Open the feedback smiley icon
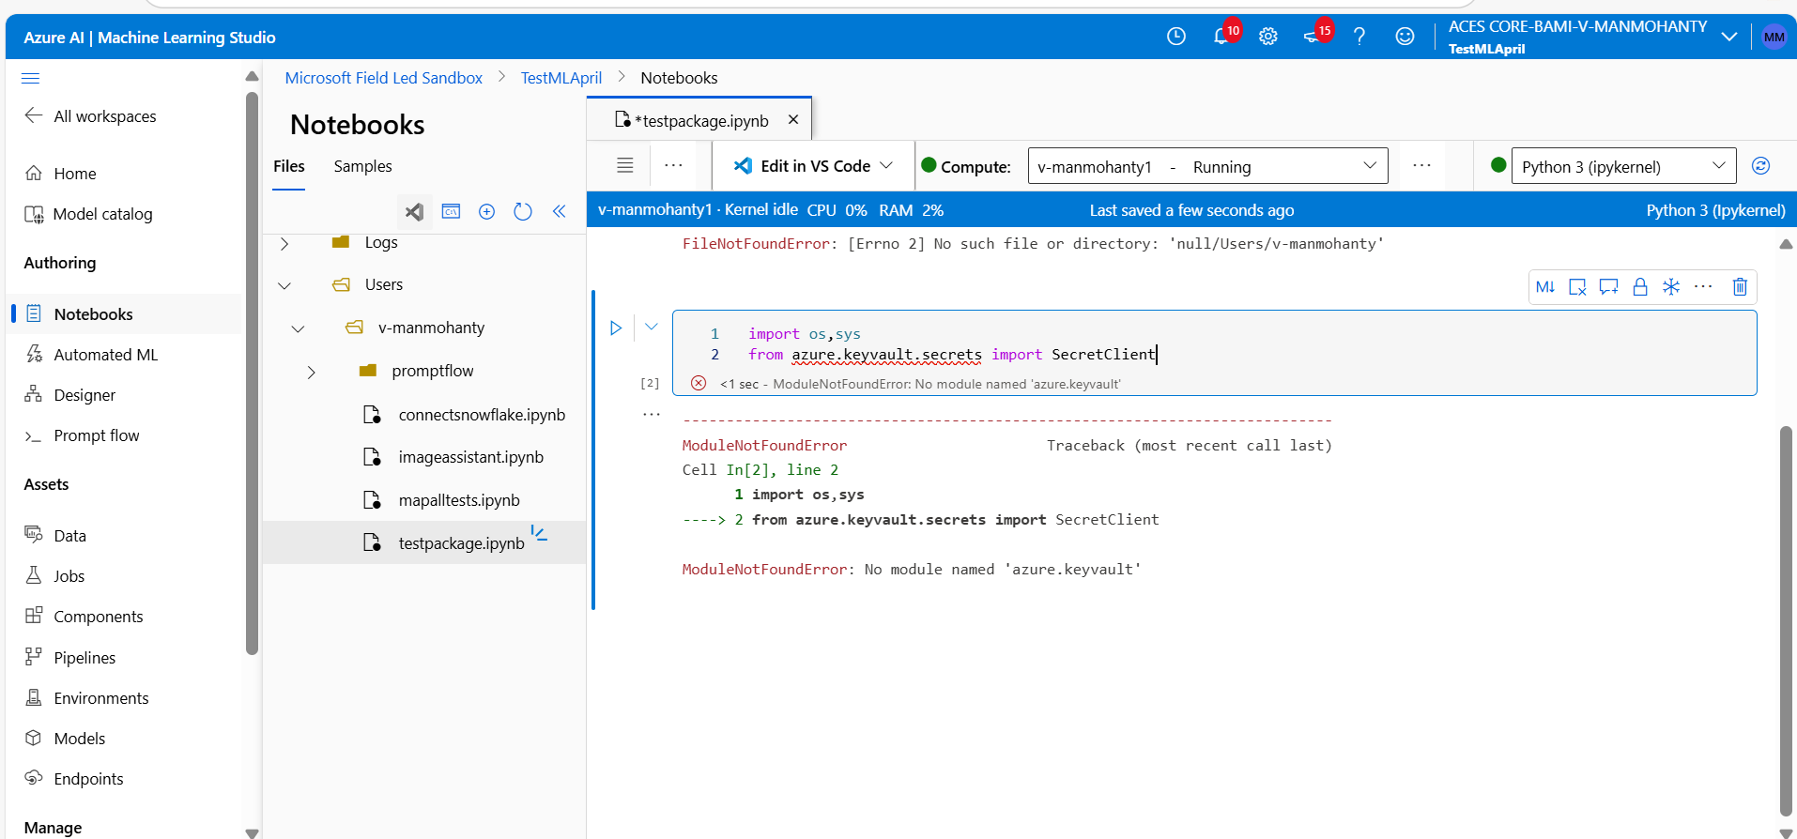 click(1405, 37)
